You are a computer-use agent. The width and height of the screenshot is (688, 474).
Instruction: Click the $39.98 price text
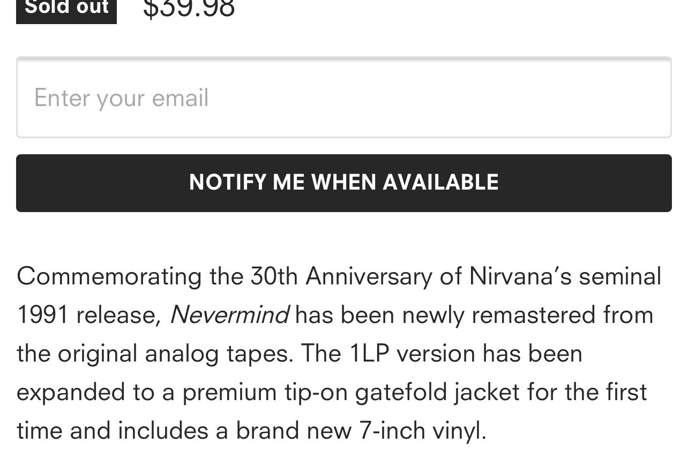189,8
